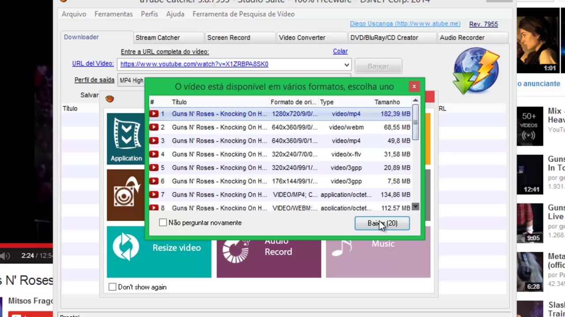Viewport: 565px width, 317px height.
Task: Click the format list scroll-up arrow
Action: tap(415, 101)
